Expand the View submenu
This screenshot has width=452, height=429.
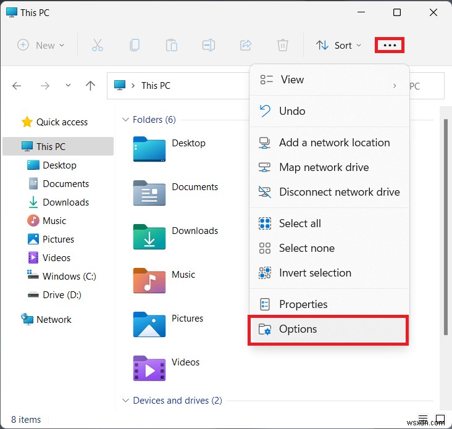(329, 80)
